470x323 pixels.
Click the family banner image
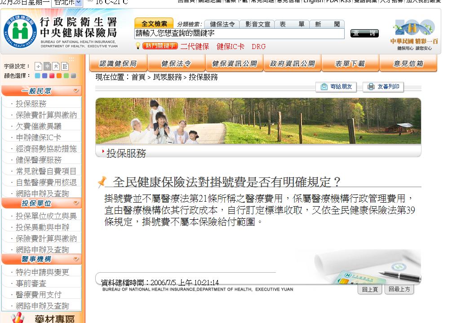point(258,121)
